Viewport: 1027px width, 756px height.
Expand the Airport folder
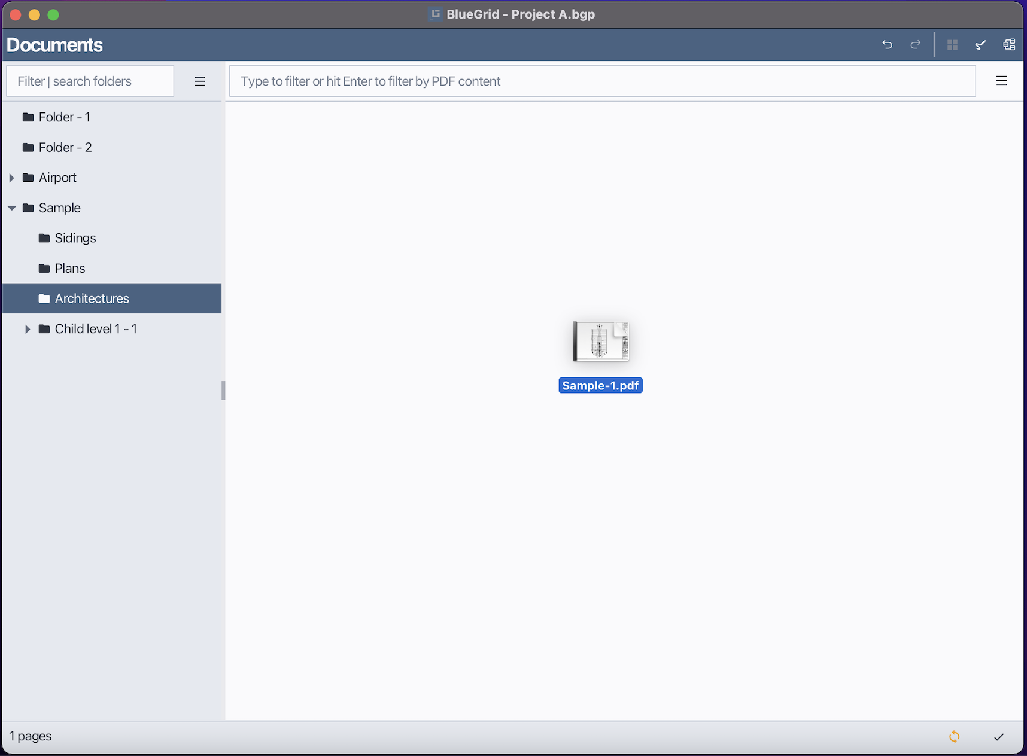[x=12, y=178]
